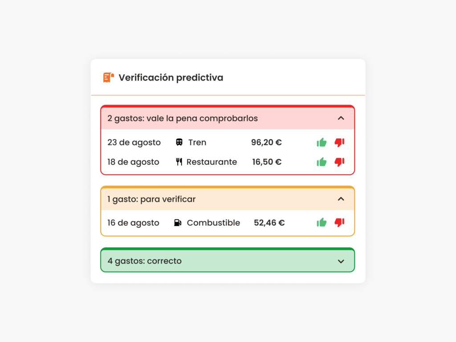Click the 'Verificación predictiva' title
This screenshot has height=342, width=456.
[x=171, y=77]
